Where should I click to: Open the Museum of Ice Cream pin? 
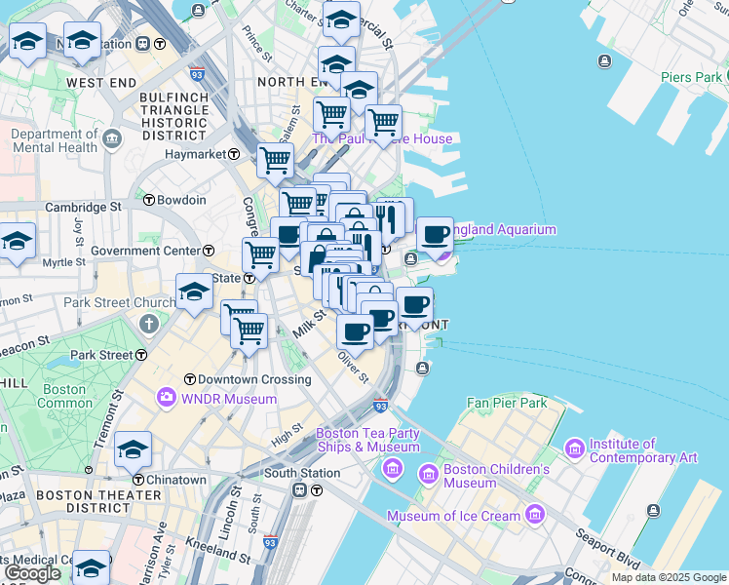(x=535, y=515)
